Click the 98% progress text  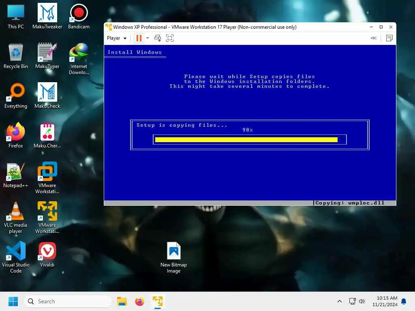coord(248,130)
